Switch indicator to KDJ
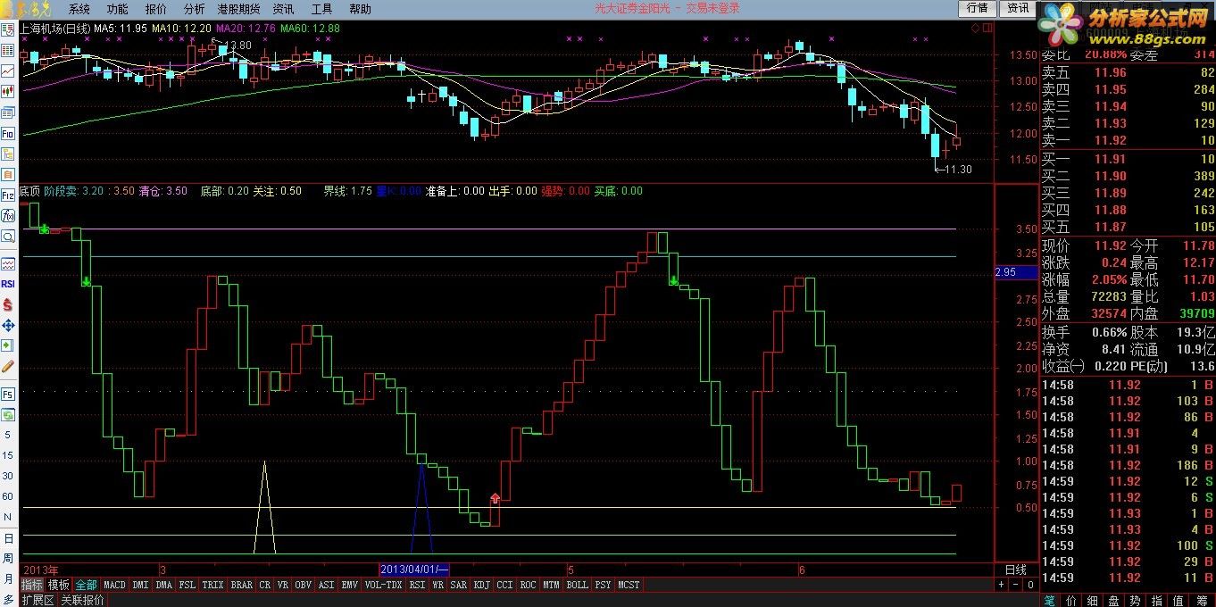Screen dimensions: 1216x607 482,585
